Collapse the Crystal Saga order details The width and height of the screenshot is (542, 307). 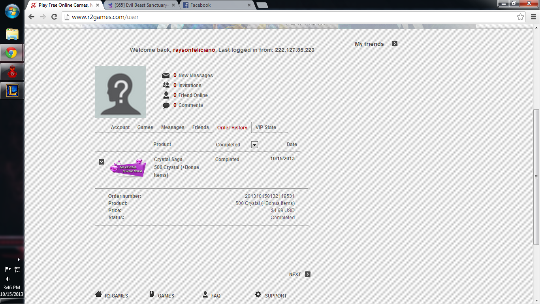[x=102, y=162]
